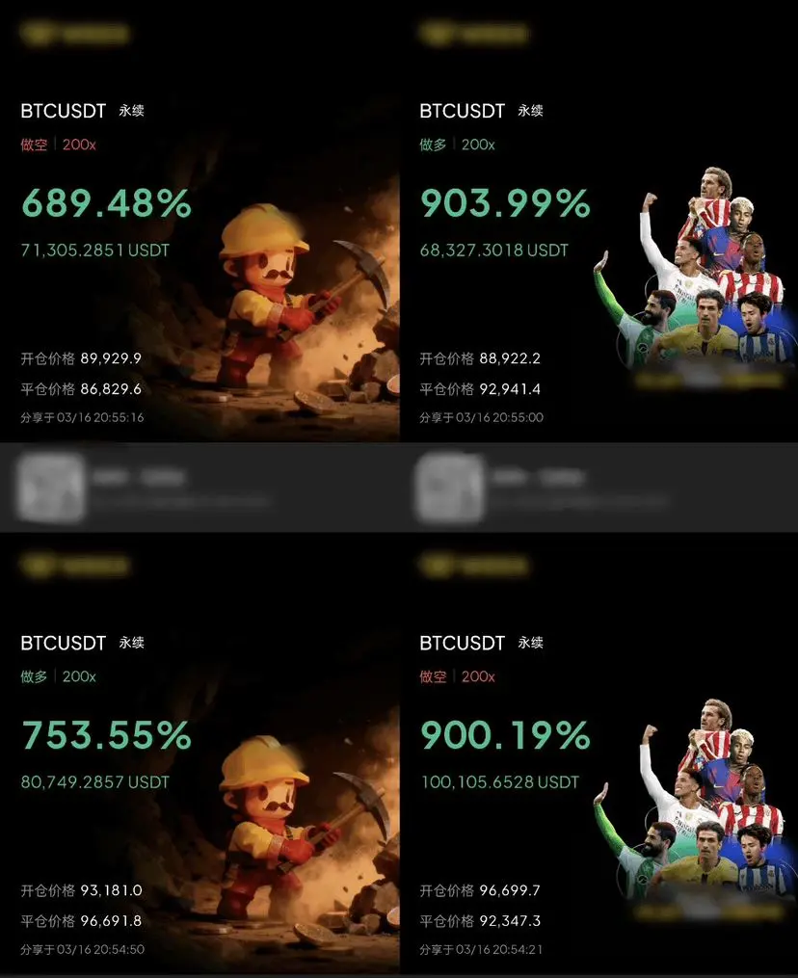
Task: Click the blurred avatar in the right banner
Action: click(449, 488)
